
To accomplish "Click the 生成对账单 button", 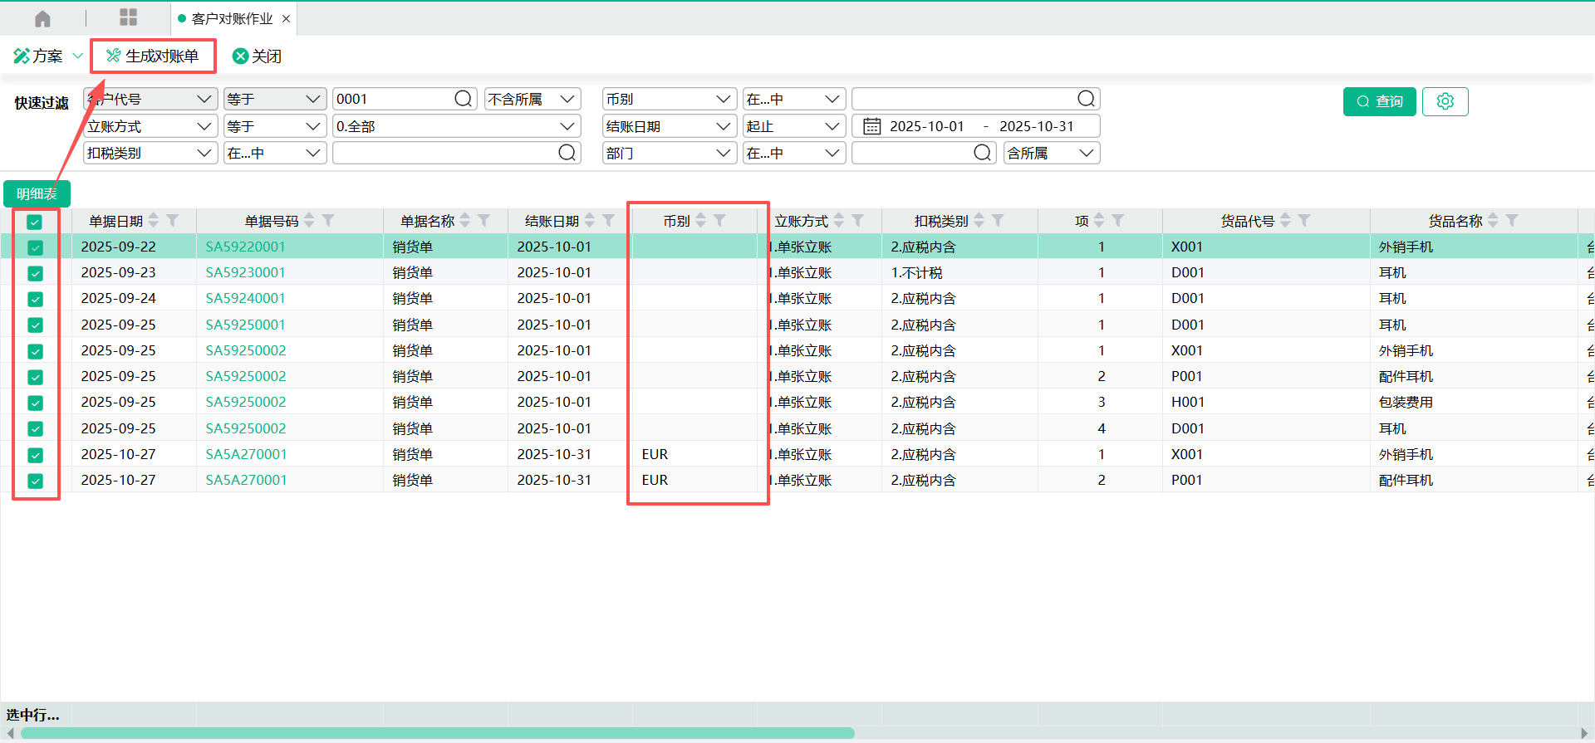I will pyautogui.click(x=153, y=56).
